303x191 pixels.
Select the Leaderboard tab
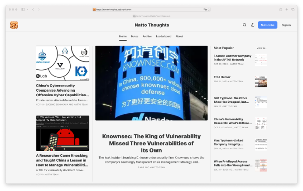point(163,36)
